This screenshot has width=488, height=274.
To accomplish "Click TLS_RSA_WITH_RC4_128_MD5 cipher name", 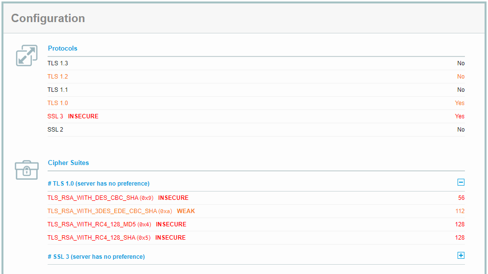I will click(x=91, y=224).
